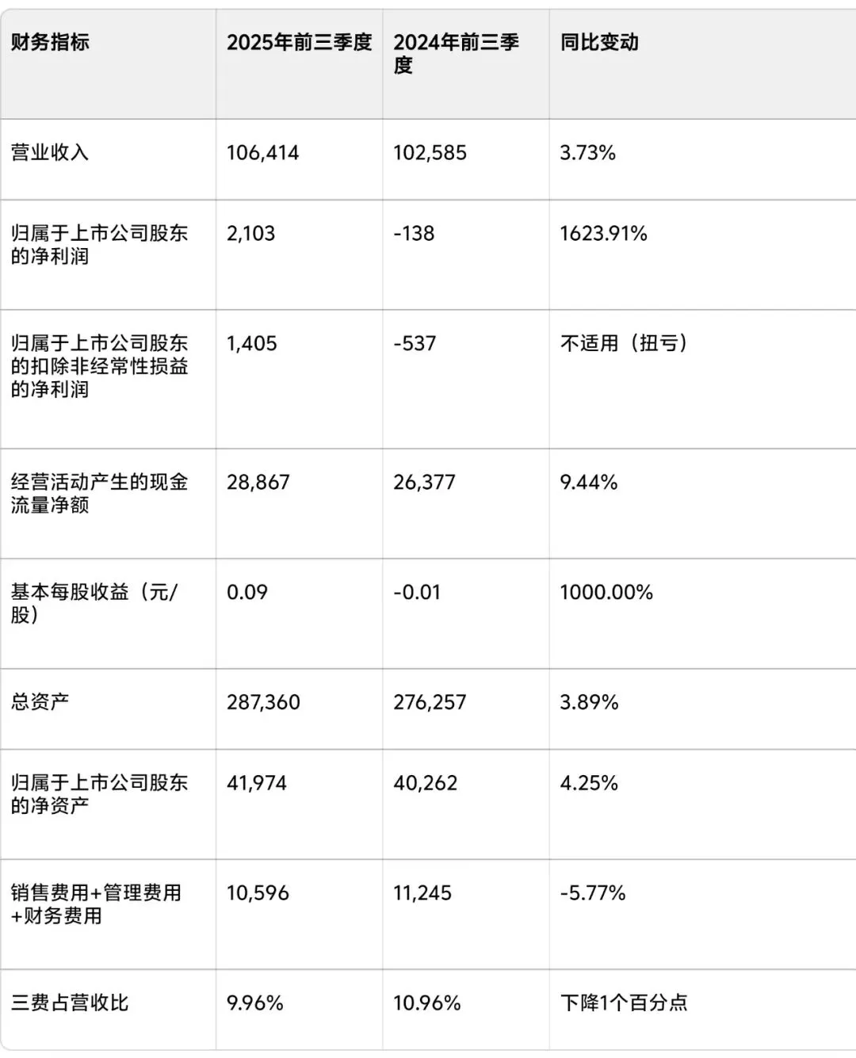This screenshot has height=1058, width=856.
Task: Click the 营业收入 row label
Action: tap(50, 152)
